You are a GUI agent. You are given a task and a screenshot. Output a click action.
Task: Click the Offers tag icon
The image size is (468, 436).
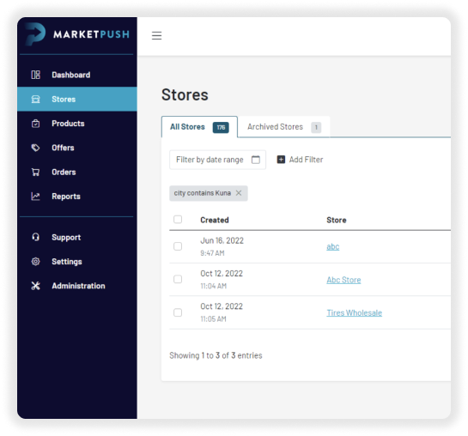(x=35, y=148)
